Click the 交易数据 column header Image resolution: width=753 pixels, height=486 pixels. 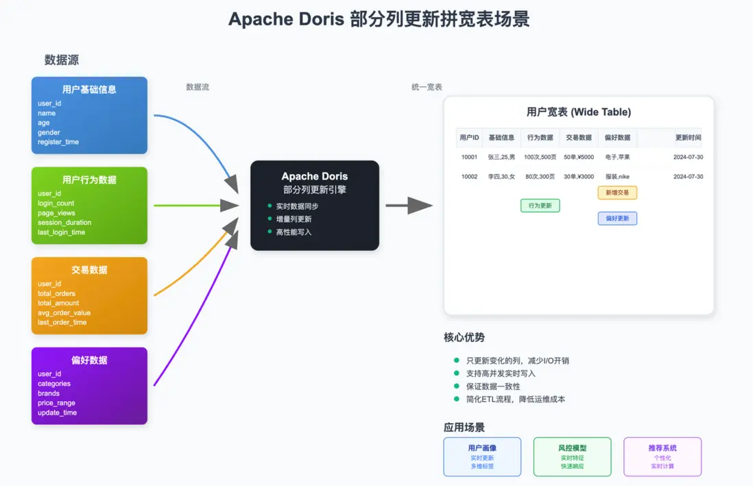point(579,138)
